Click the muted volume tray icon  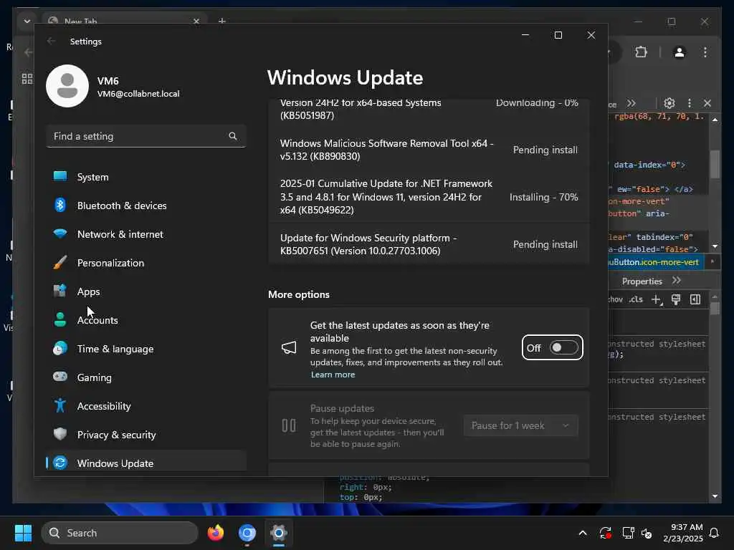pos(647,533)
